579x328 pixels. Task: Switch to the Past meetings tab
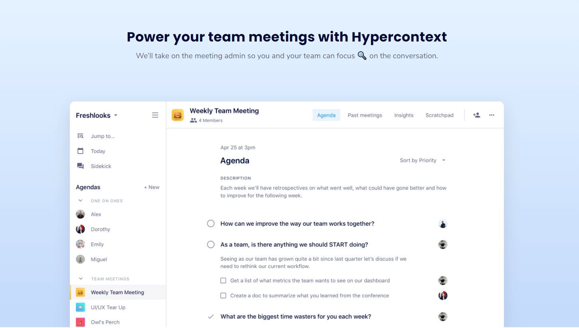point(365,115)
